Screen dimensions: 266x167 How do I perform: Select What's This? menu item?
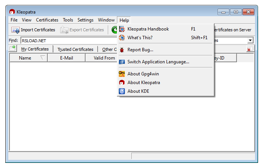[x=165, y=38]
